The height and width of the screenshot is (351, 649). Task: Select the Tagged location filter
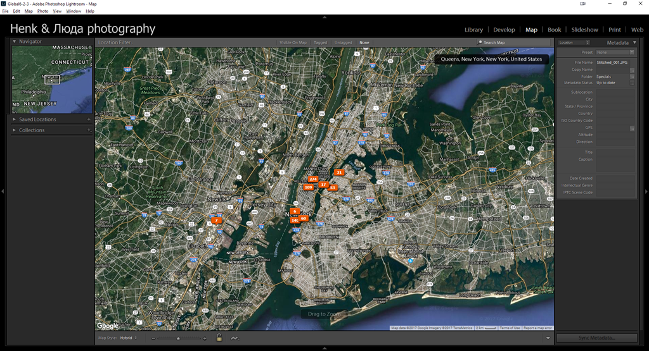coord(320,42)
